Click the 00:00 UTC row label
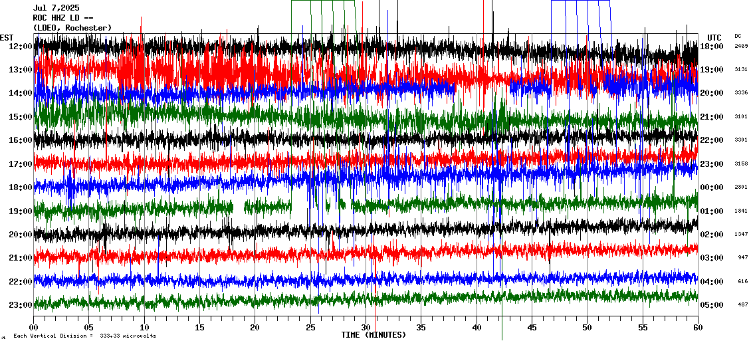Viewport: 751px width, 345px height. coord(712,187)
